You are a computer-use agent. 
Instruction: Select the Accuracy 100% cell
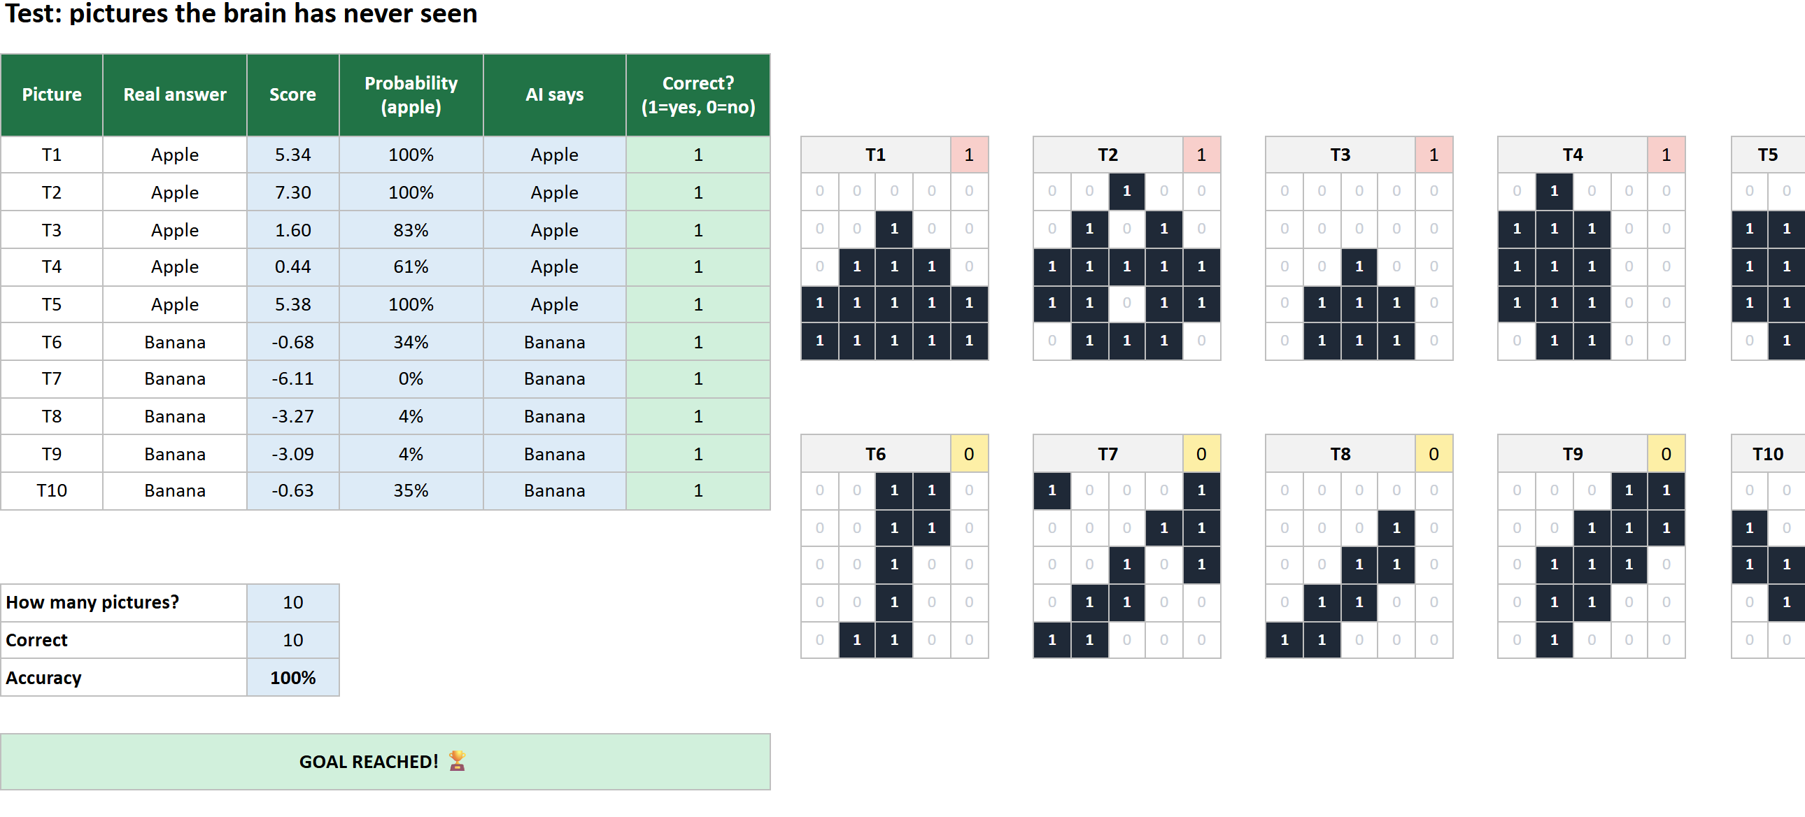point(293,678)
